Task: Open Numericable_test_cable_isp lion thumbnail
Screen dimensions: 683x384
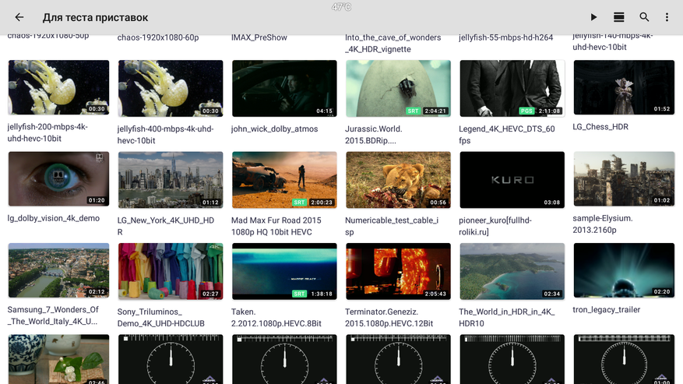Action: click(x=398, y=180)
